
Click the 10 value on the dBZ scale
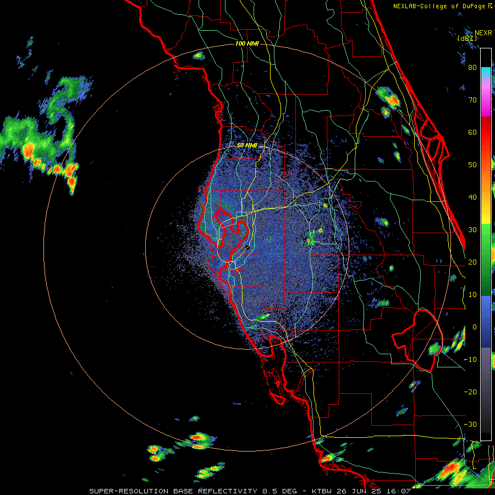pos(472,295)
